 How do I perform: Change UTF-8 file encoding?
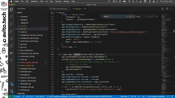(x=133, y=96)
